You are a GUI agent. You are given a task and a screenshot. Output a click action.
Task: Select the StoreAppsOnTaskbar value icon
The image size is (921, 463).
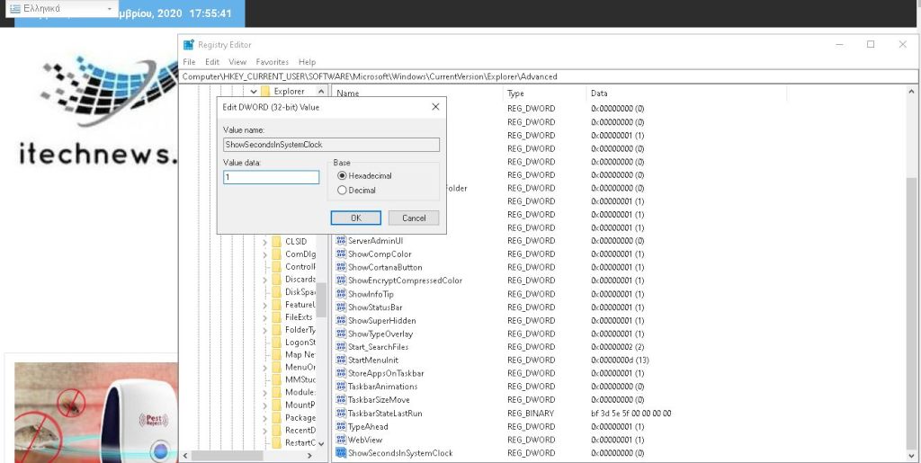tap(341, 373)
